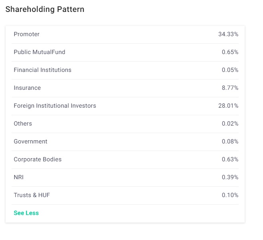
Task: Collapse the list with See Less
Action: [26, 213]
